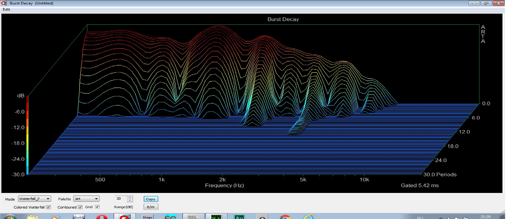Uncheck the Contoured checkbox
Viewport: 509px width, 219px height.
pyautogui.click(x=80, y=207)
